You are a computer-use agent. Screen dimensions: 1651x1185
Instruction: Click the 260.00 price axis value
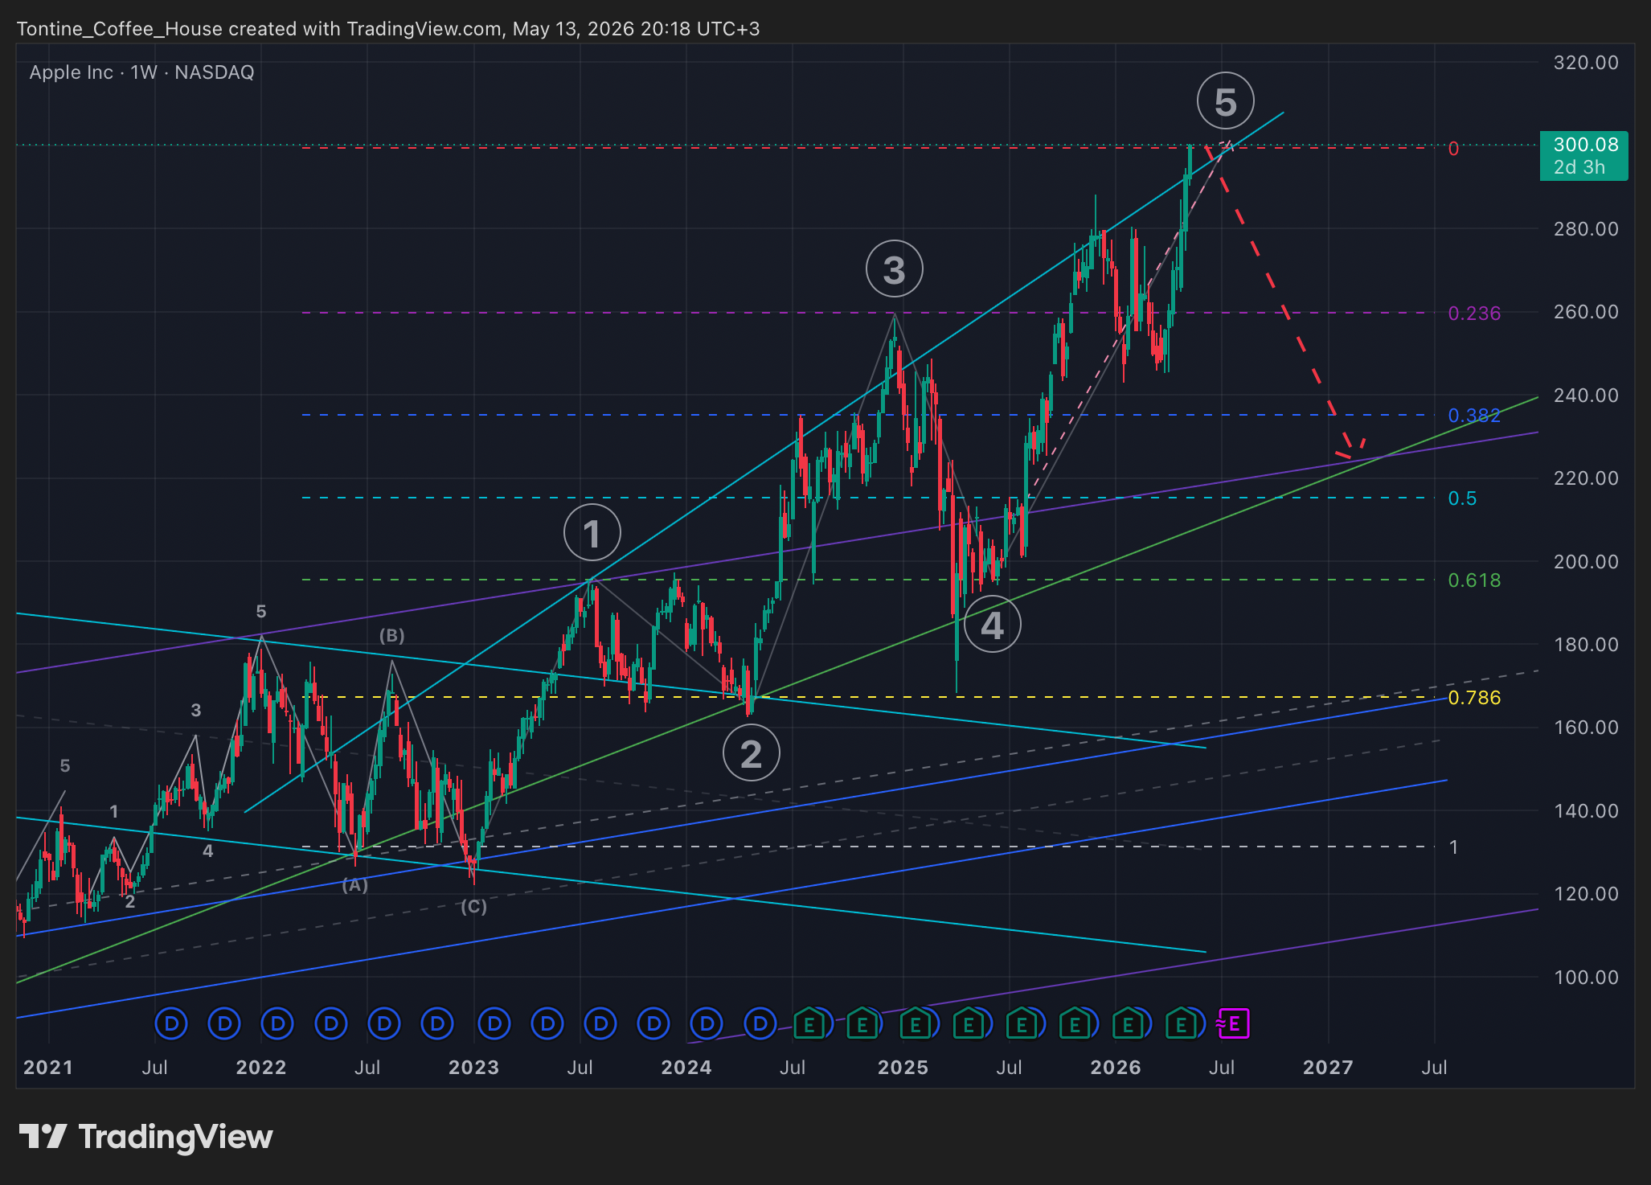[x=1586, y=312]
